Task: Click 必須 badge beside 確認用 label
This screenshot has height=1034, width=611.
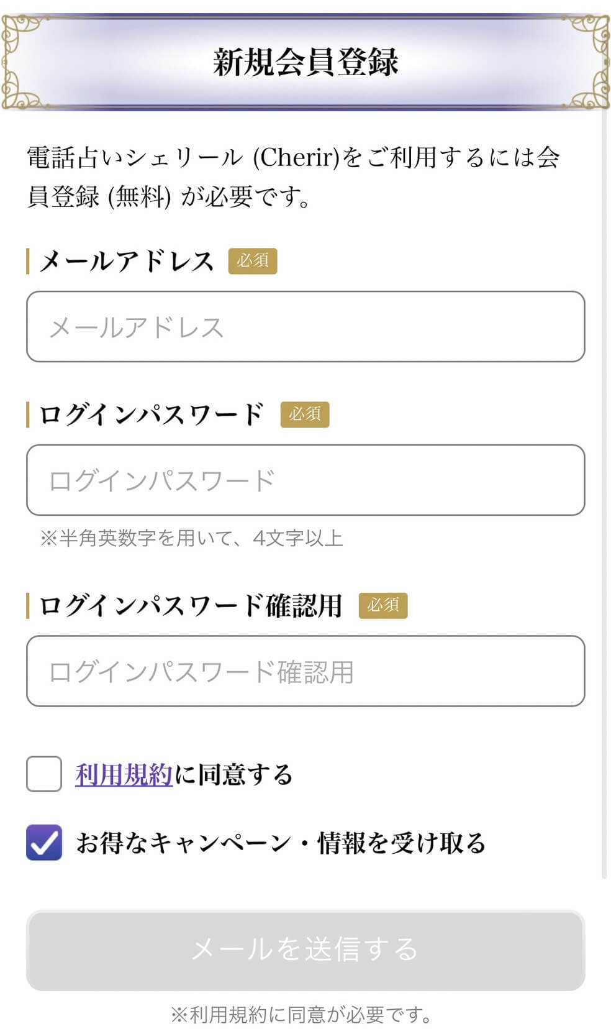Action: click(x=383, y=605)
